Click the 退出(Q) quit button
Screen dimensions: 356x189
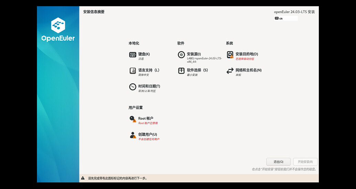(278, 162)
